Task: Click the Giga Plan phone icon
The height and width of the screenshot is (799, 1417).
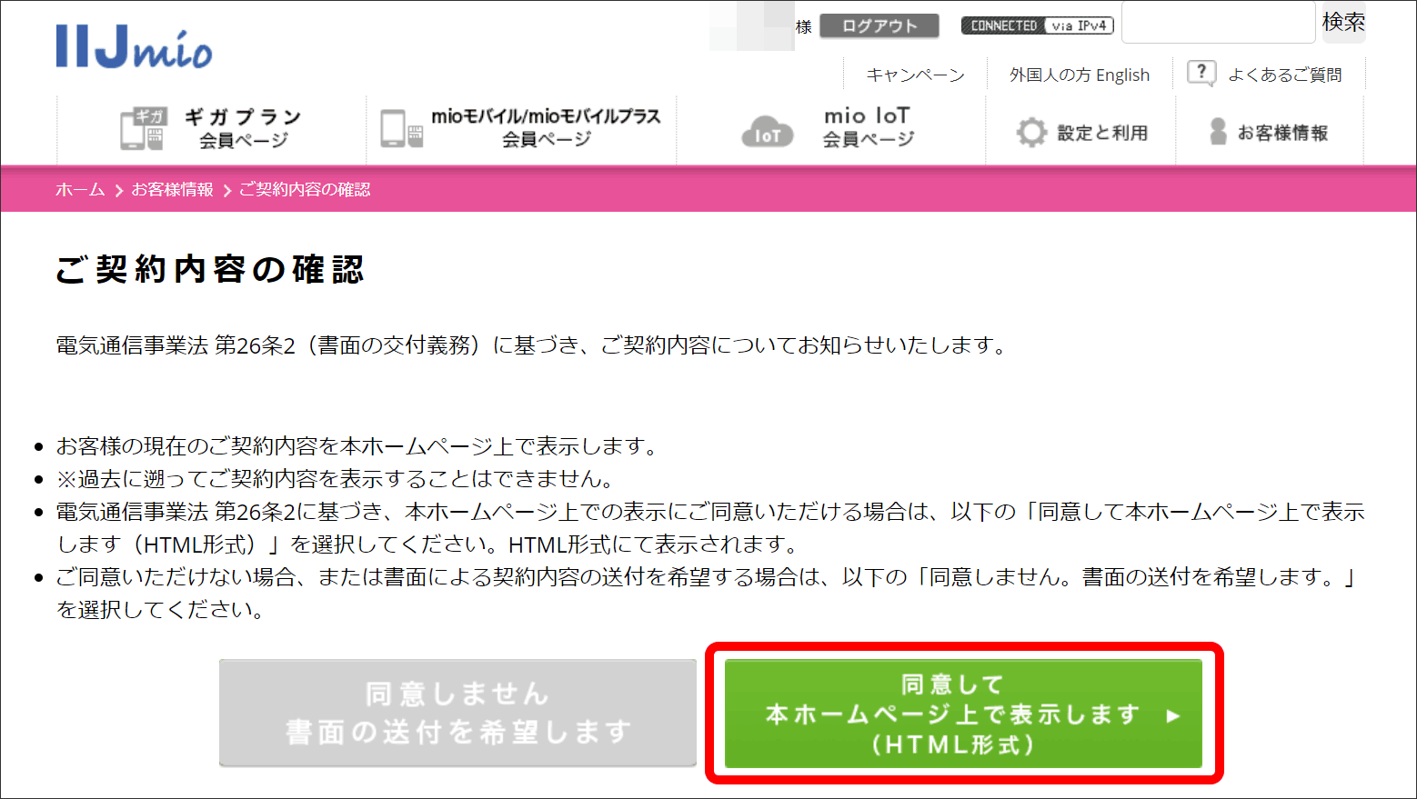Action: coord(143,129)
